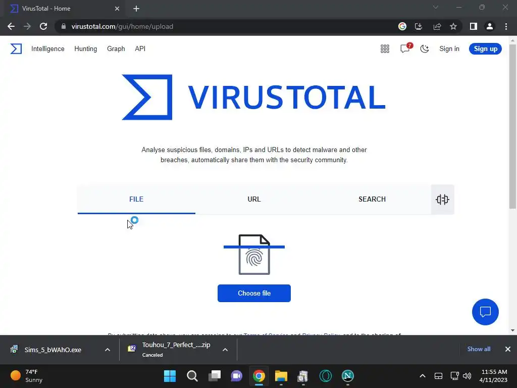Open Hunting menu item
This screenshot has height=388, width=517.
86,49
